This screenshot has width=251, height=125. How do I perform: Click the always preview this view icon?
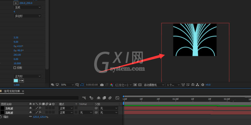53,85
